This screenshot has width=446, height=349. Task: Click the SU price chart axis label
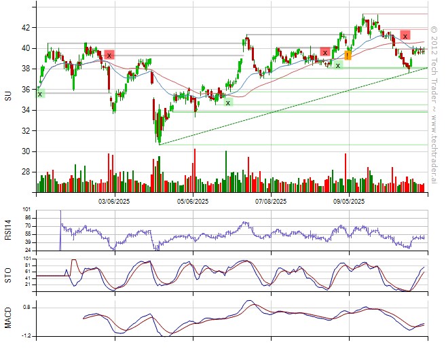8,96
